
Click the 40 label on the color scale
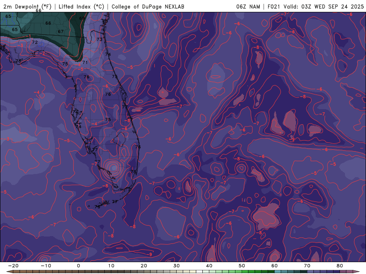click(x=209, y=266)
